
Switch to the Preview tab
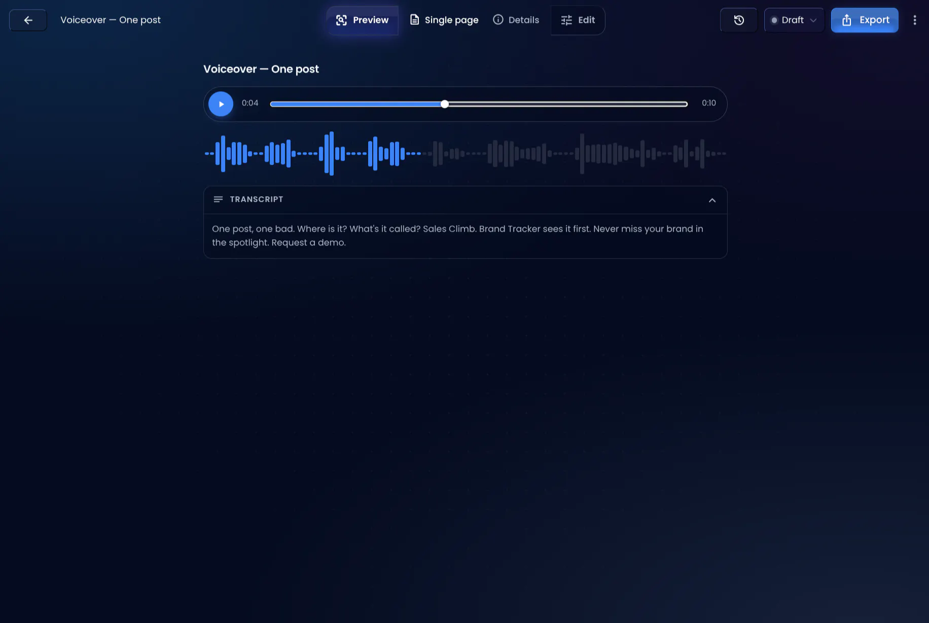(x=363, y=20)
